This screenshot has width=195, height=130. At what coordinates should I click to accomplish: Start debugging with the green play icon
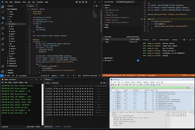117,2
